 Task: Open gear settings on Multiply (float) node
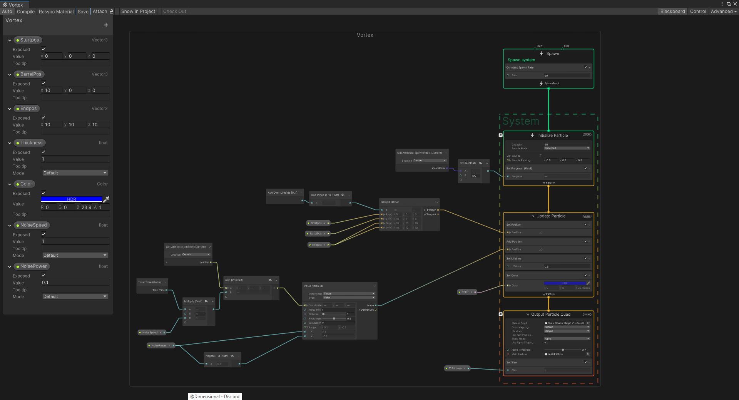click(x=206, y=301)
